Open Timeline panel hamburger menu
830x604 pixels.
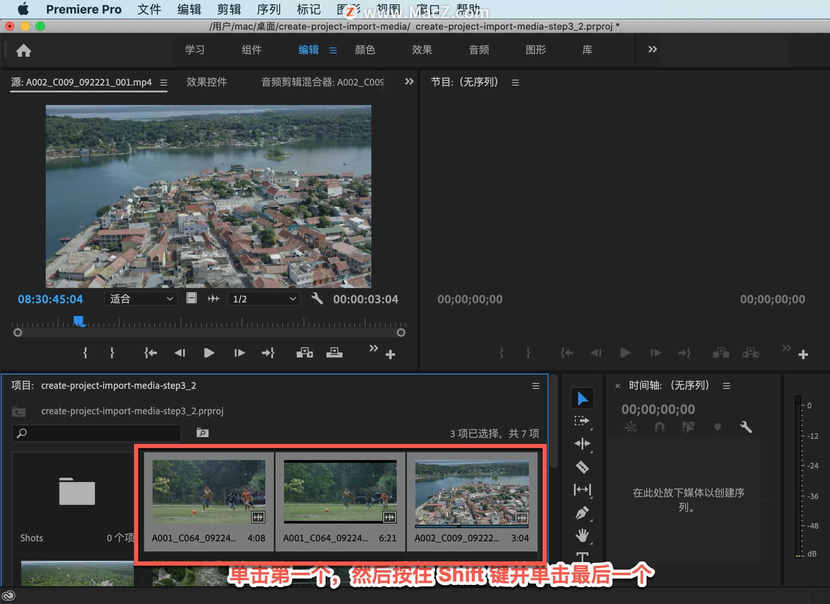[x=726, y=386]
